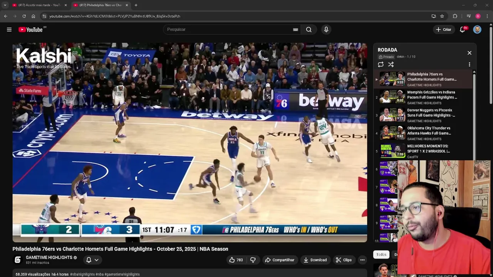The width and height of the screenshot is (493, 277).
Task: Open a new browser tab
Action: (x=136, y=5)
